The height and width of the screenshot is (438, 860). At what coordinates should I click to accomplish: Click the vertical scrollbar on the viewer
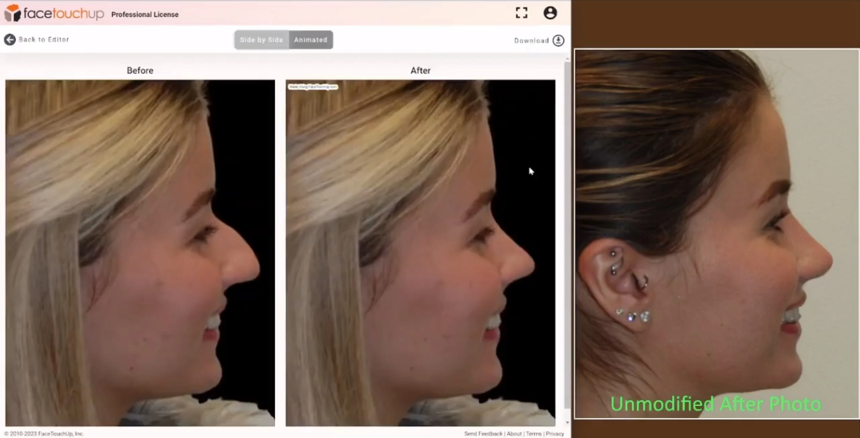(567, 234)
